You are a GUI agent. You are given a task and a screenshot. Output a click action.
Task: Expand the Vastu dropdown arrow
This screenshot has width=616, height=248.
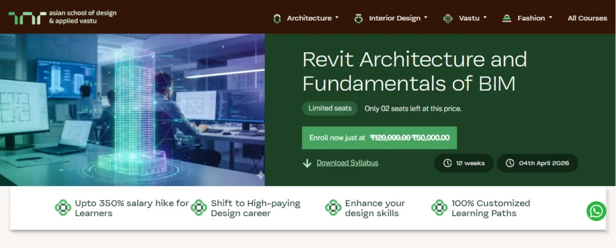point(485,17)
